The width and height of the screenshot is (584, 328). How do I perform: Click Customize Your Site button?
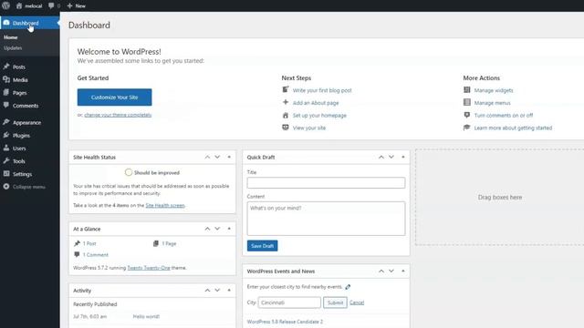point(114,97)
